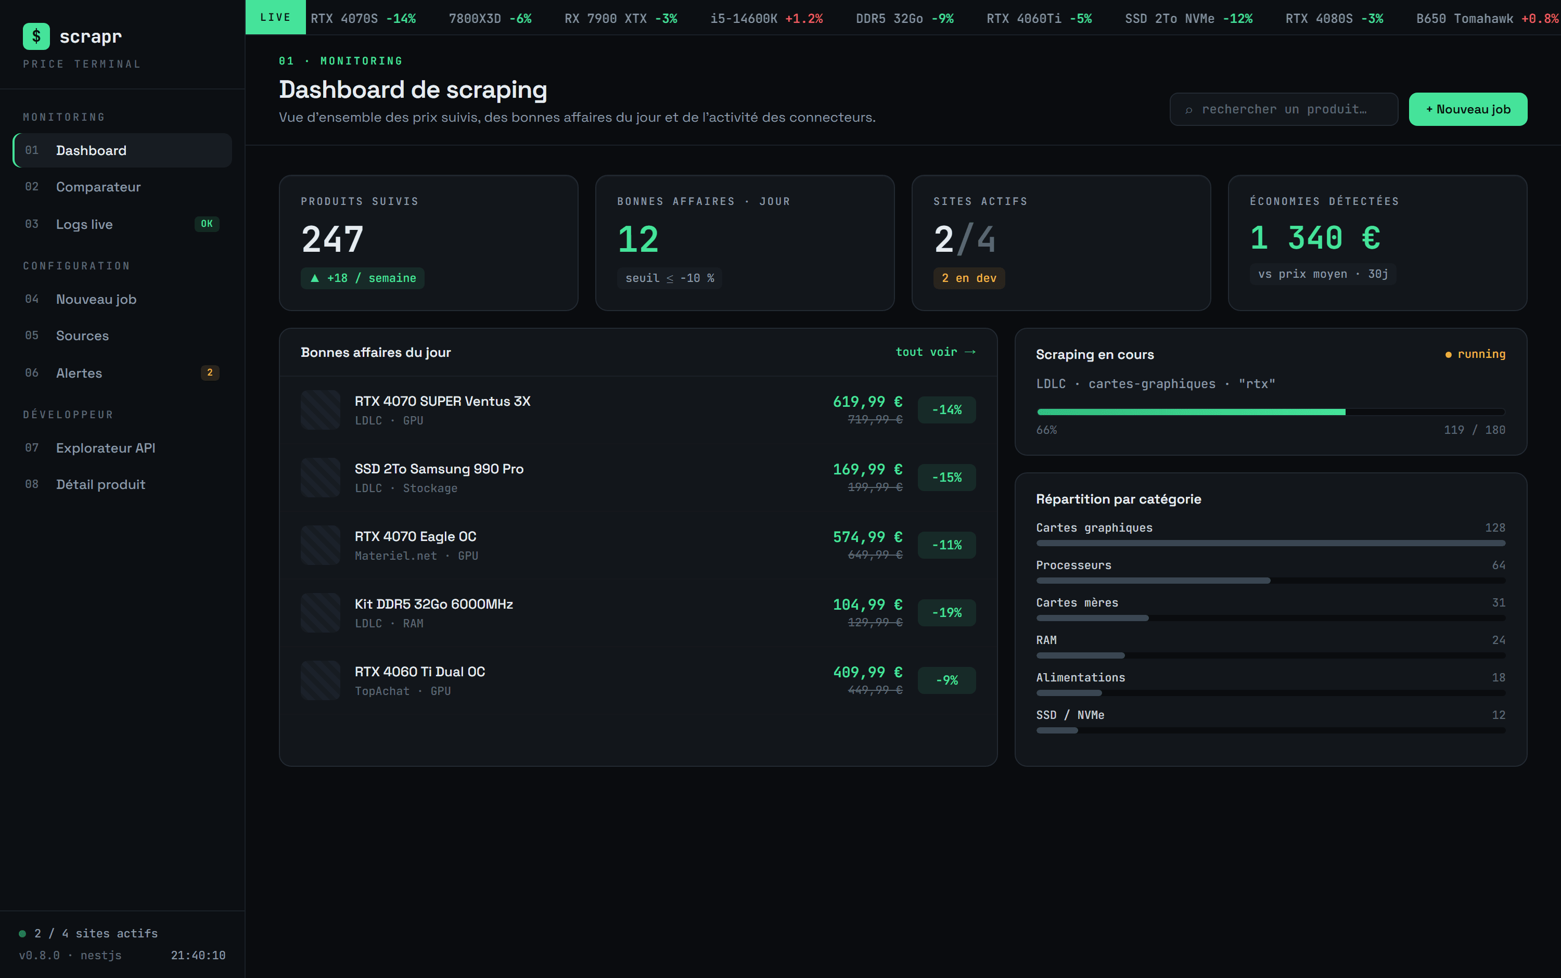
Task: Click the RTX 4060Ti -5% ticker entry
Action: pos(1039,18)
